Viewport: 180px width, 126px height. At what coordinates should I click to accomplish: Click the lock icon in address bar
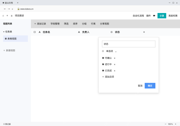point(18,9)
